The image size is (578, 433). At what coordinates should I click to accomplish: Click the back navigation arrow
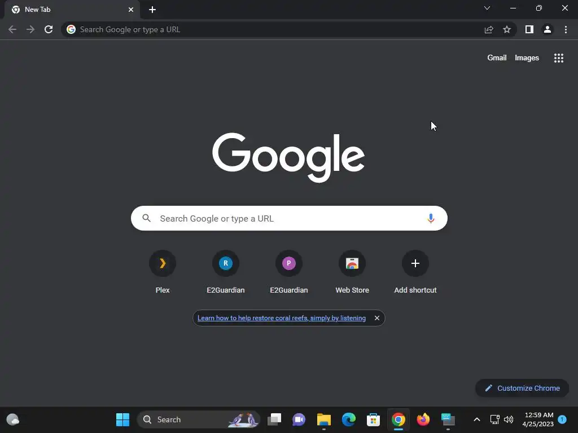tap(12, 29)
